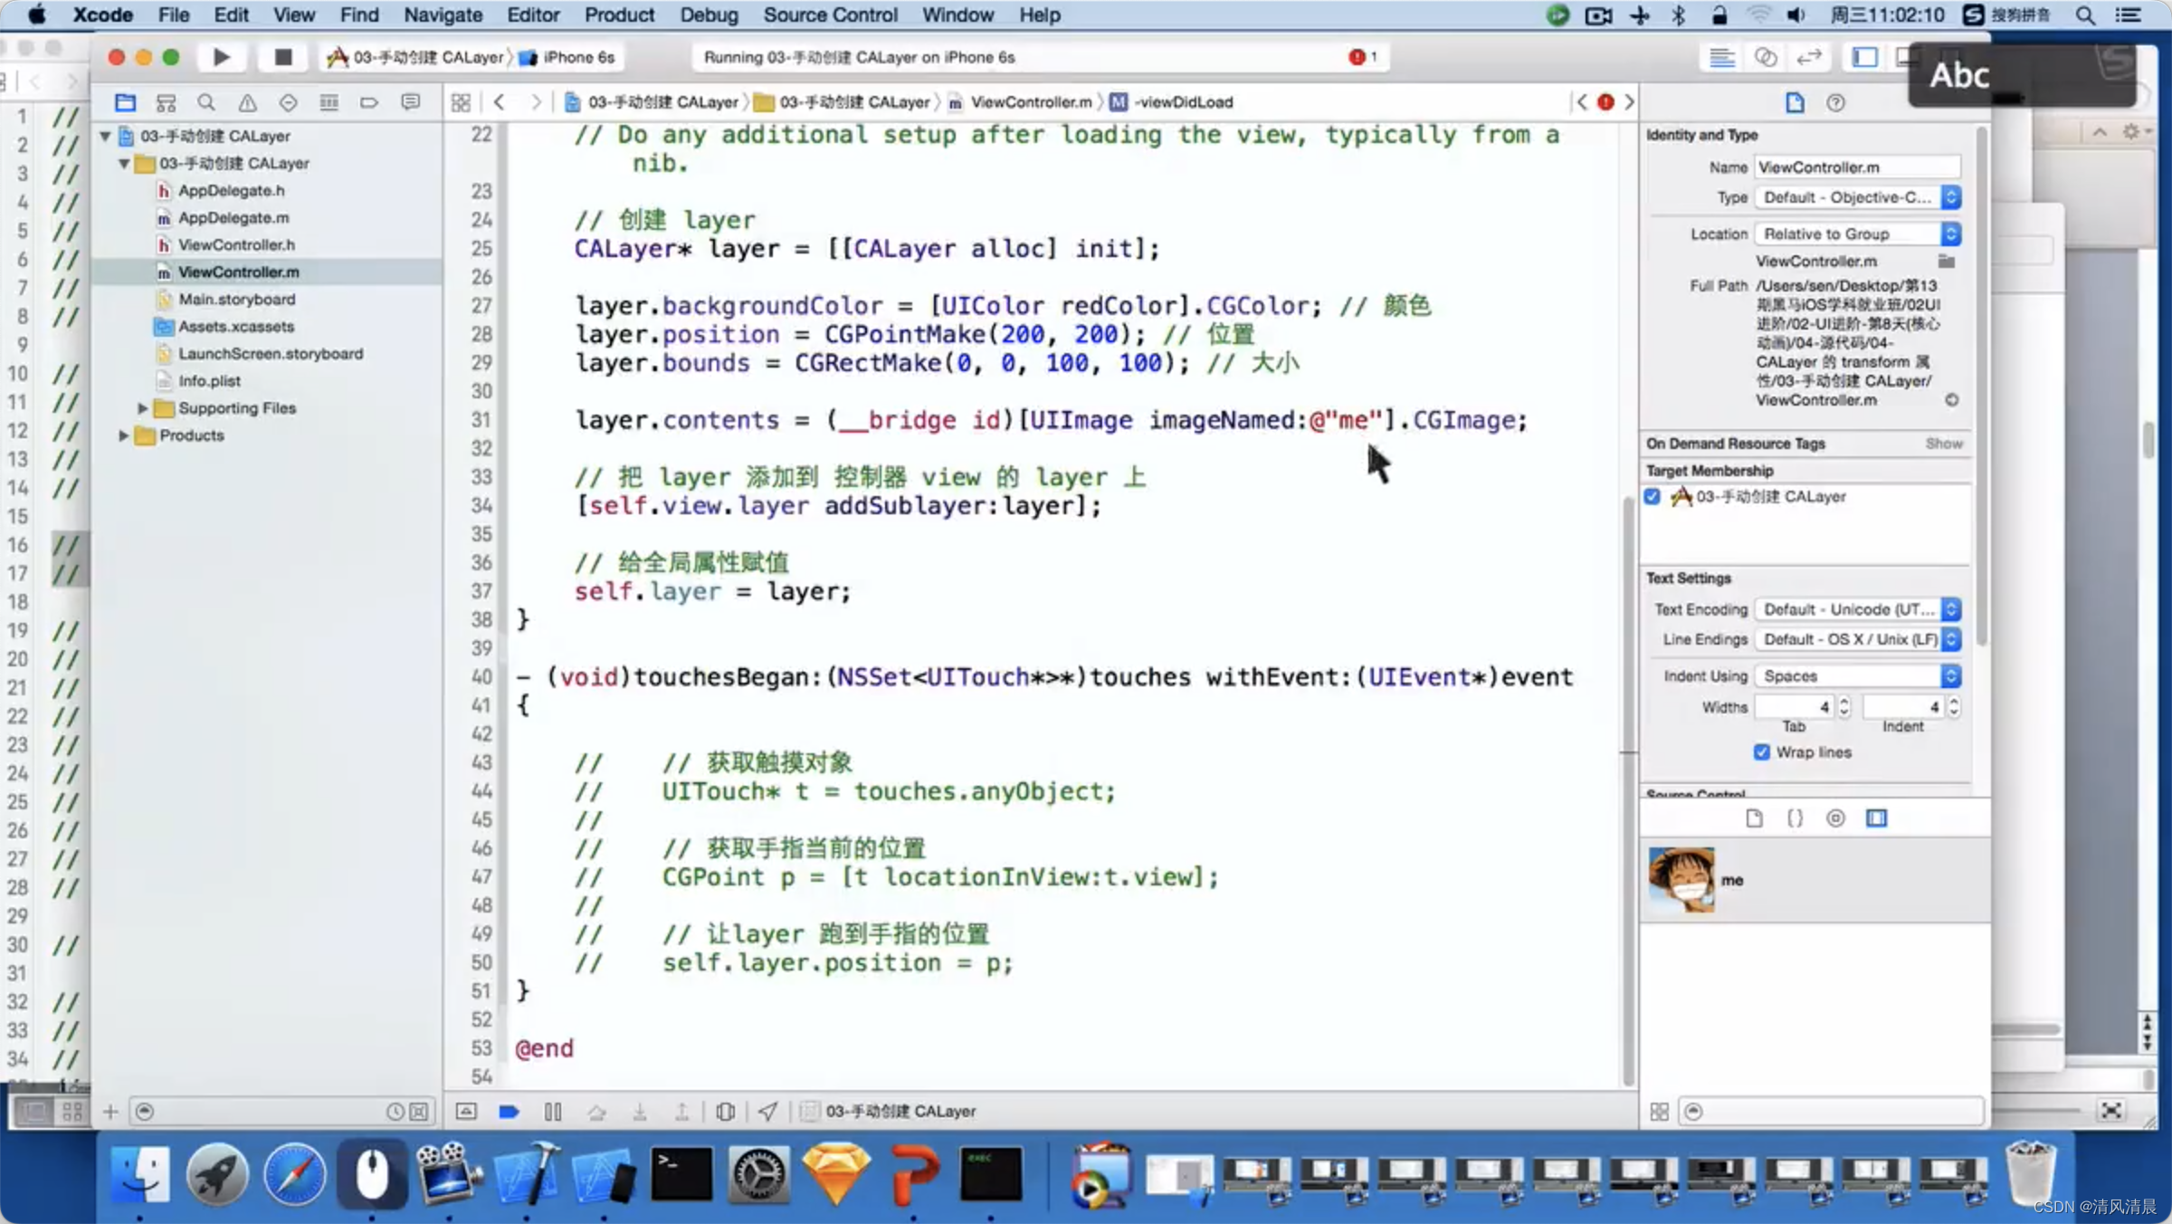Viewport: 2172px width, 1224px height.
Task: Click the Run button to build project
Action: 219,57
